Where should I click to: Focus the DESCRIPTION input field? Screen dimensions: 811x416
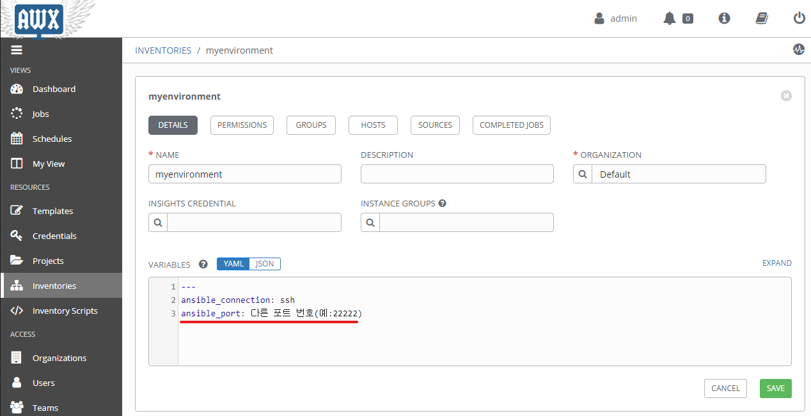(457, 174)
